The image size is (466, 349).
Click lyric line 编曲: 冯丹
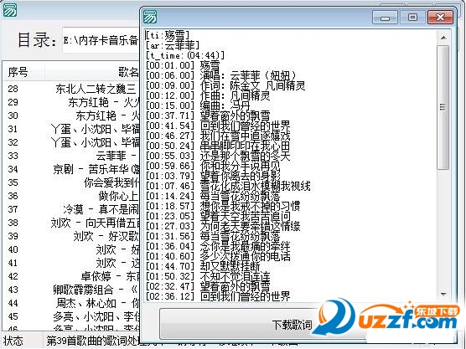click(x=198, y=105)
